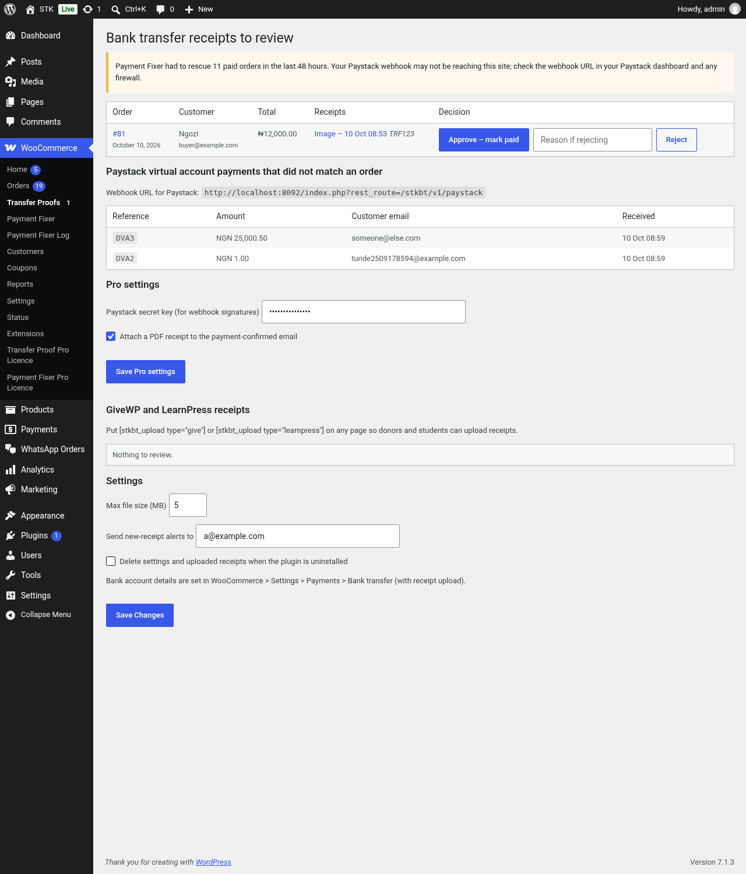Open WooCommerce Orders submenu
Image resolution: width=746 pixels, height=874 pixels.
(18, 186)
